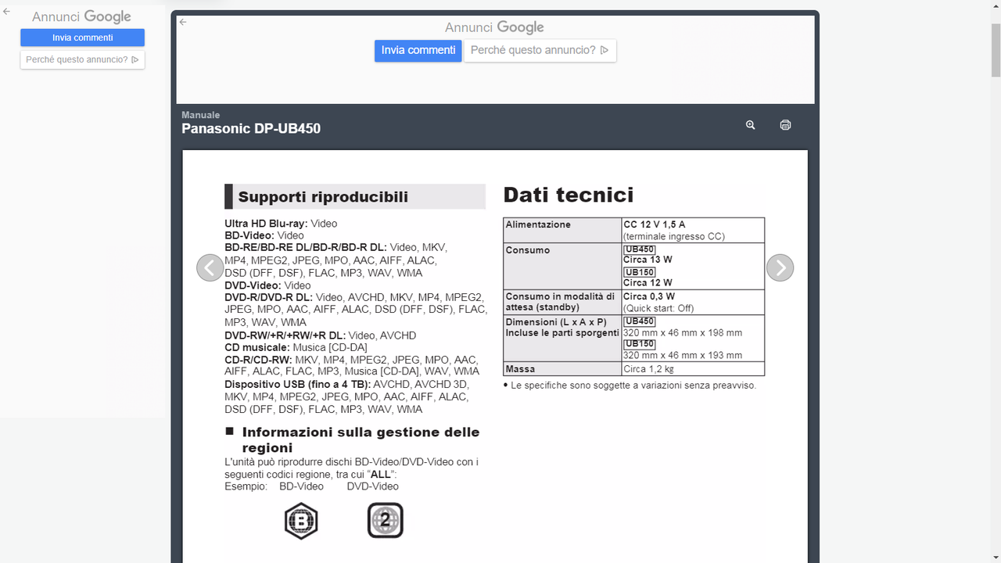Go to next manual page arrow
1001x563 pixels.
(780, 267)
